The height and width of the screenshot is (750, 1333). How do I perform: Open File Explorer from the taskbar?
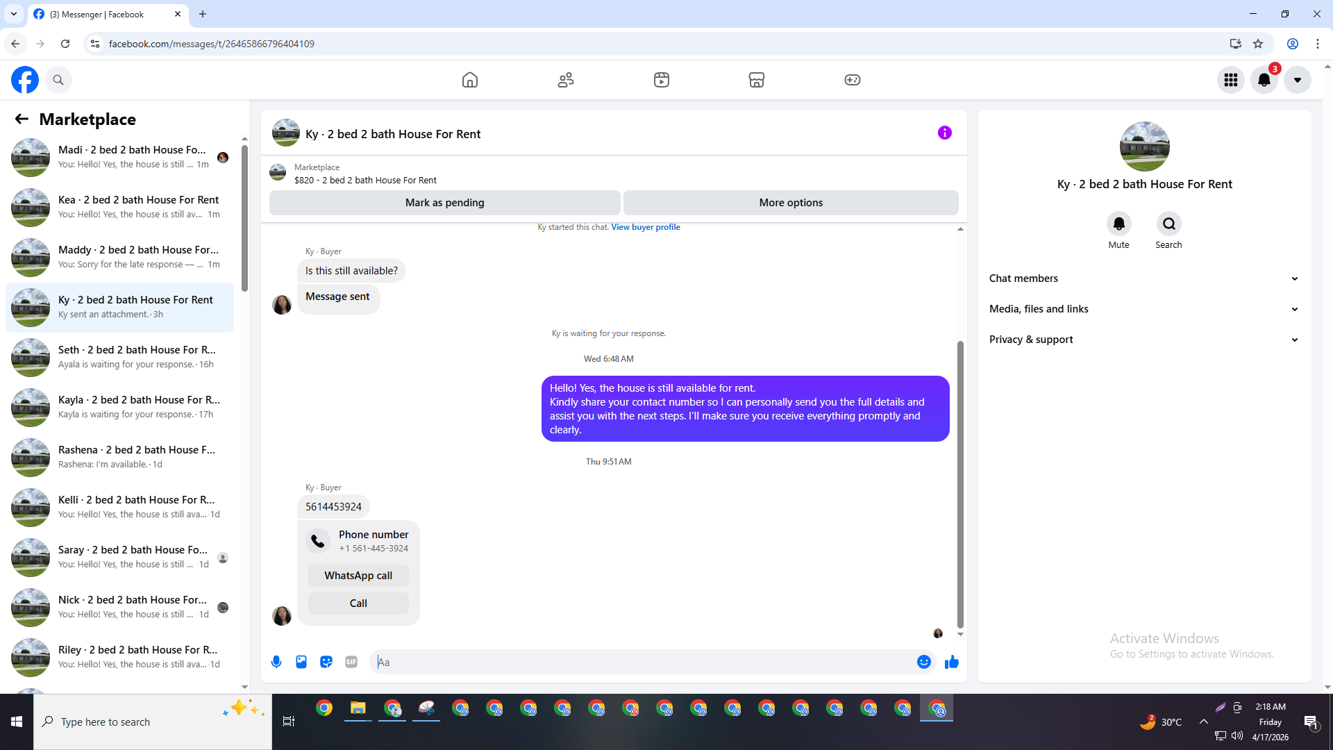(358, 708)
